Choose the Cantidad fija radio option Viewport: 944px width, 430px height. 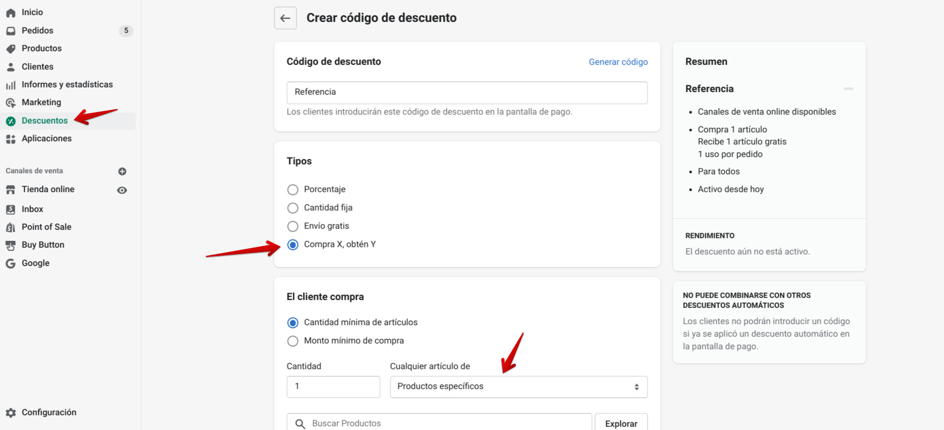(293, 208)
